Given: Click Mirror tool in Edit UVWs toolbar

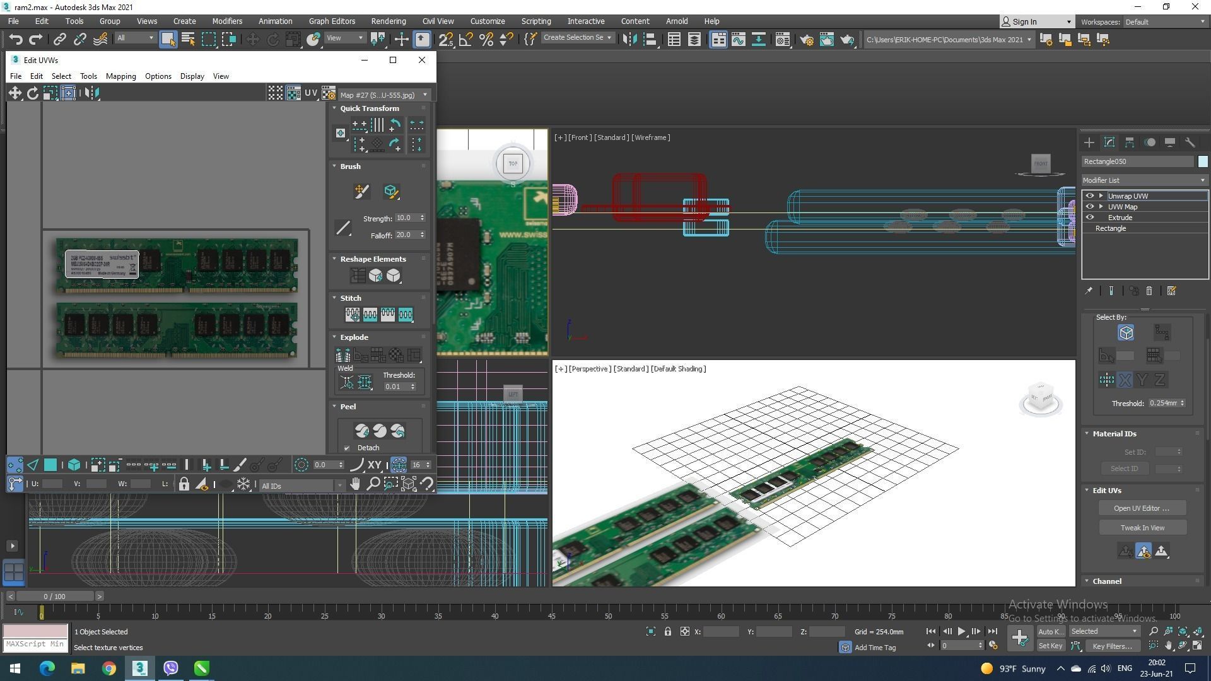Looking at the screenshot, I should [92, 93].
